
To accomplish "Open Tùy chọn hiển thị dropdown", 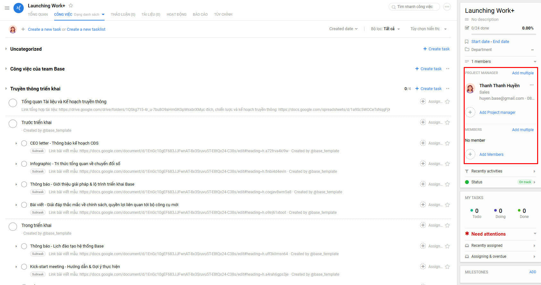I will [x=428, y=29].
